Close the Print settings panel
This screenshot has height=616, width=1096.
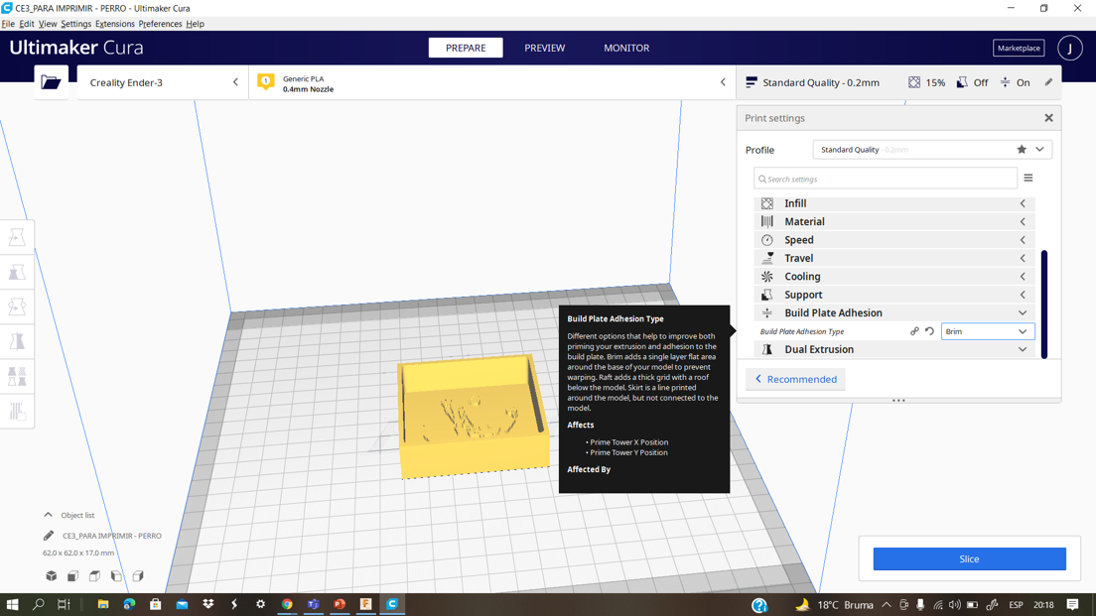pyautogui.click(x=1048, y=118)
